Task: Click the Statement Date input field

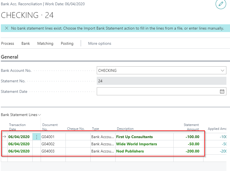Action: (x=158, y=91)
